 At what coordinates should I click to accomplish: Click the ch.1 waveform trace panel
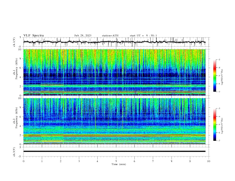(x=116, y=42)
